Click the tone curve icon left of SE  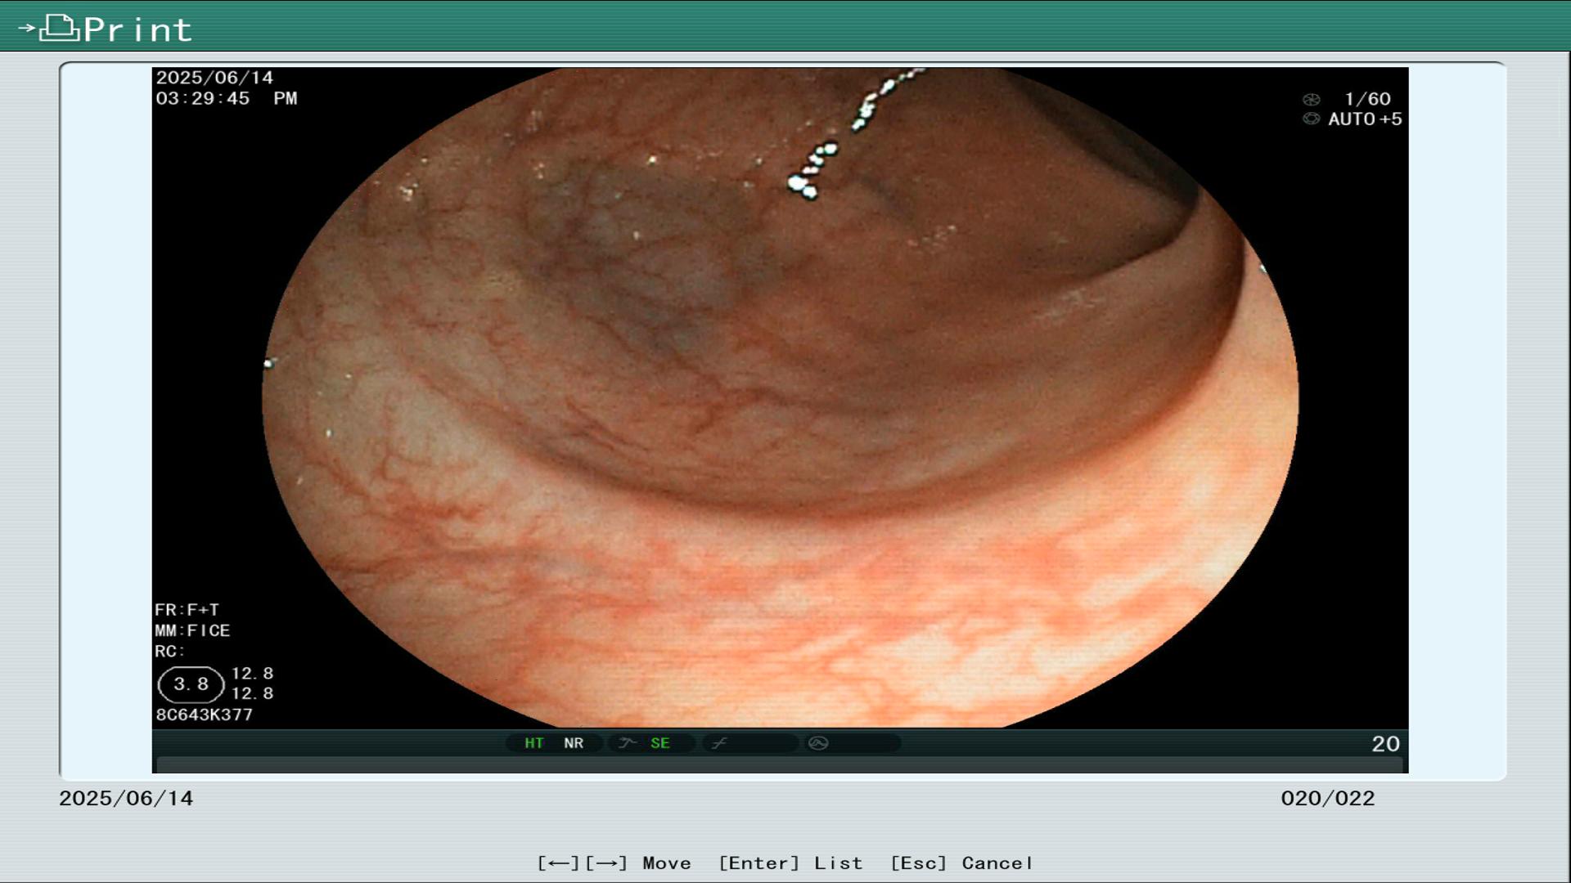(x=628, y=743)
